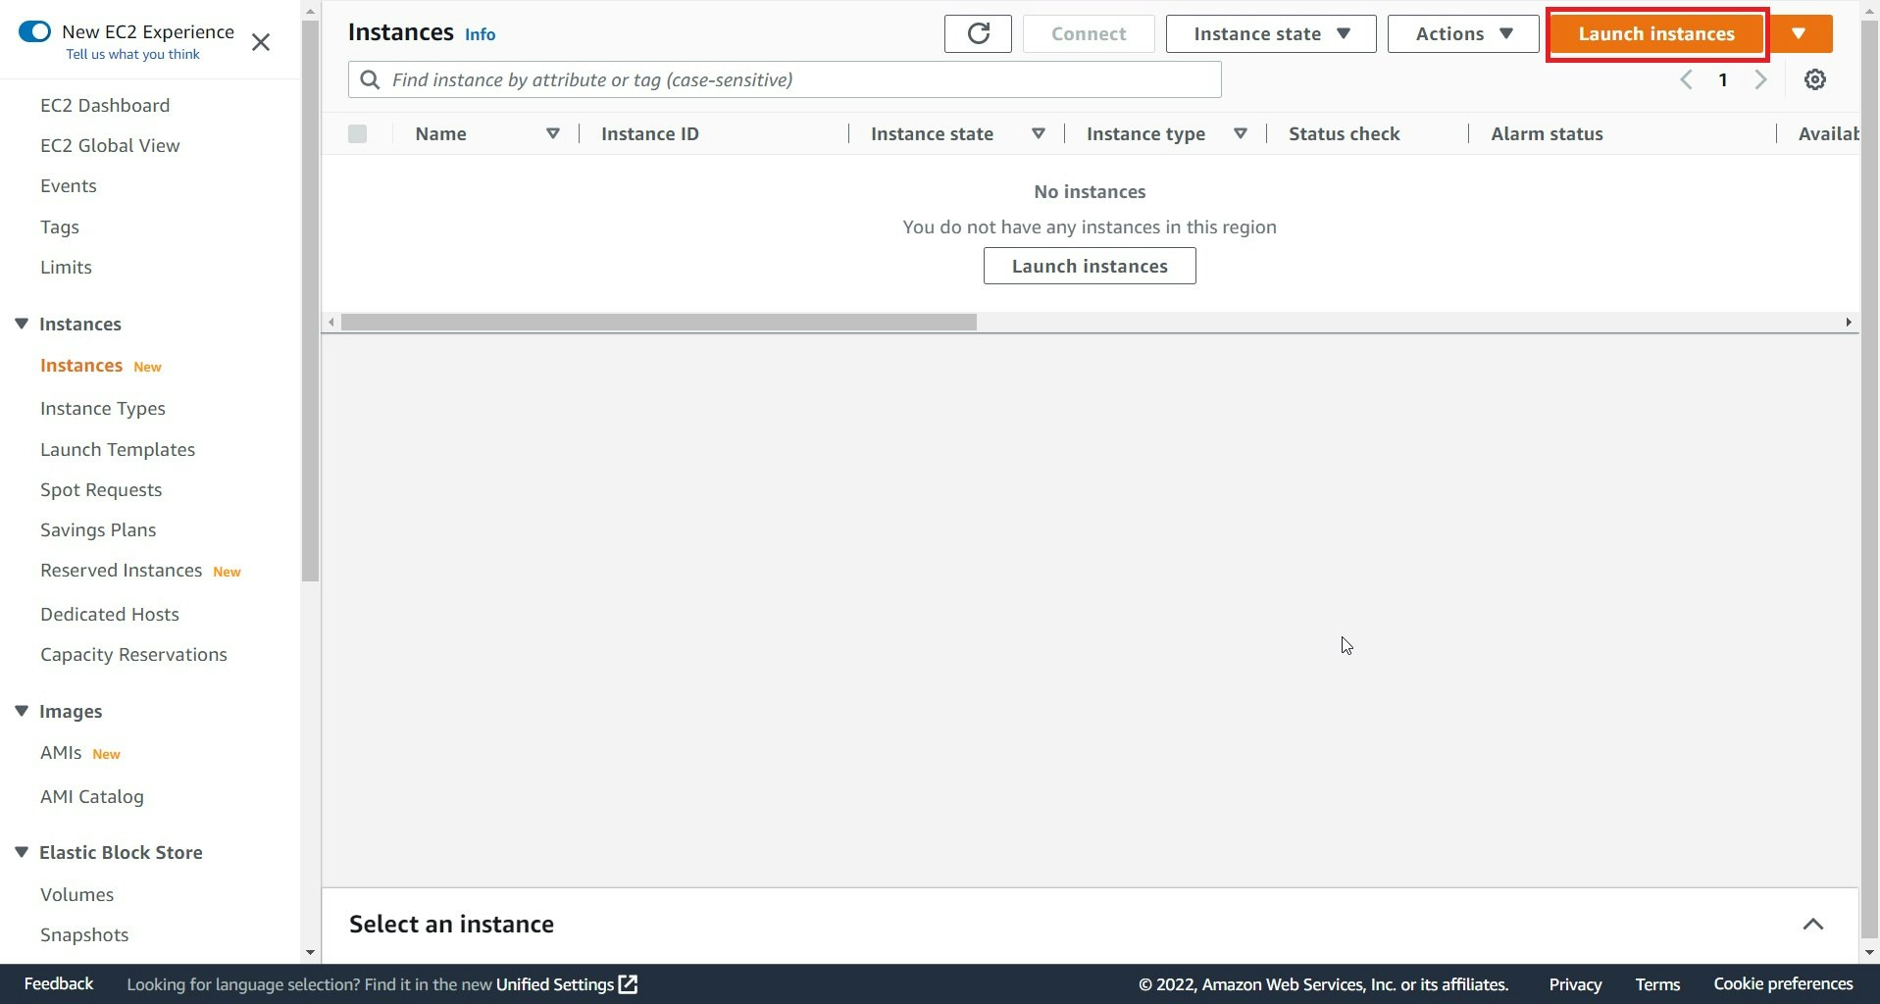The image size is (1880, 1004).
Task: Close the New EC2 Experience panel
Action: click(x=261, y=42)
